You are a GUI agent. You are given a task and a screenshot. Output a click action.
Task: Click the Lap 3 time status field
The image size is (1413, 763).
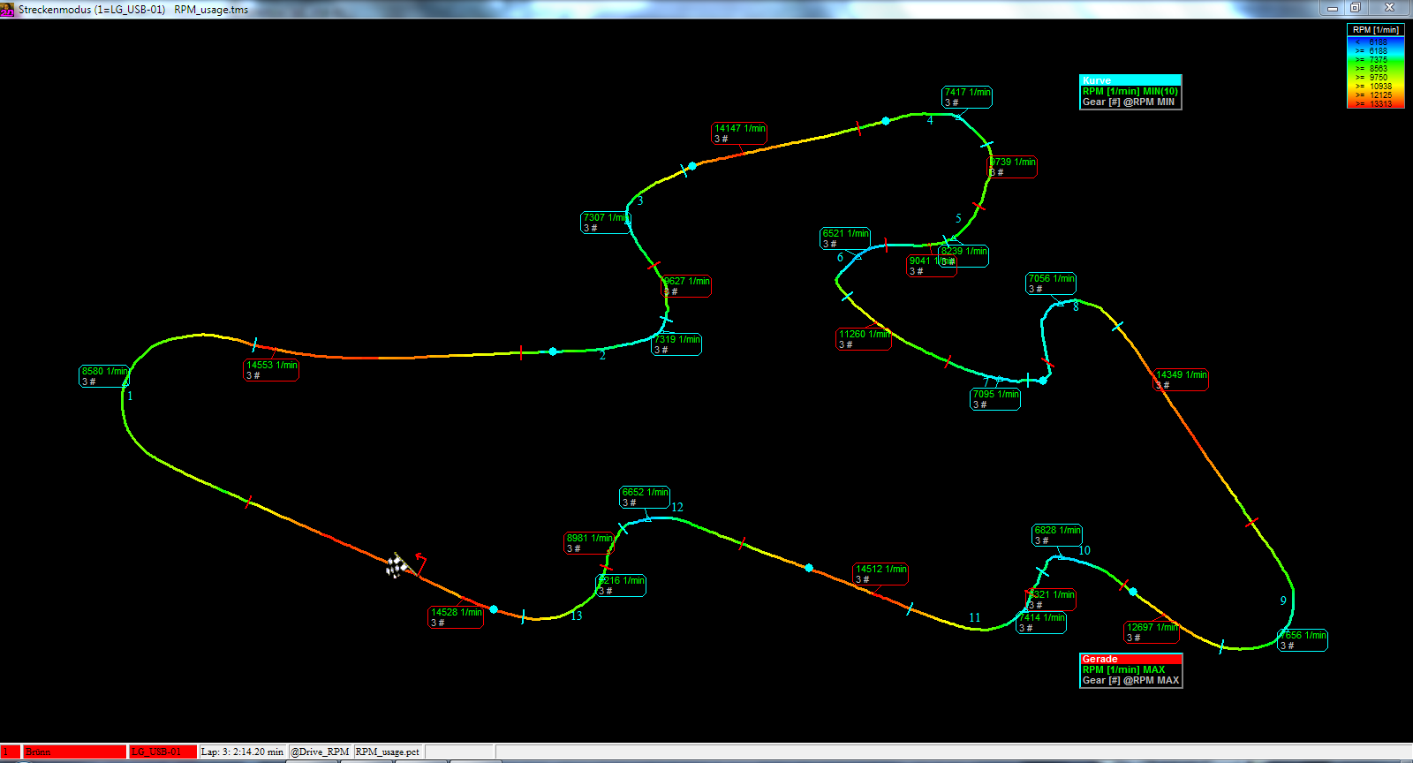tap(242, 752)
